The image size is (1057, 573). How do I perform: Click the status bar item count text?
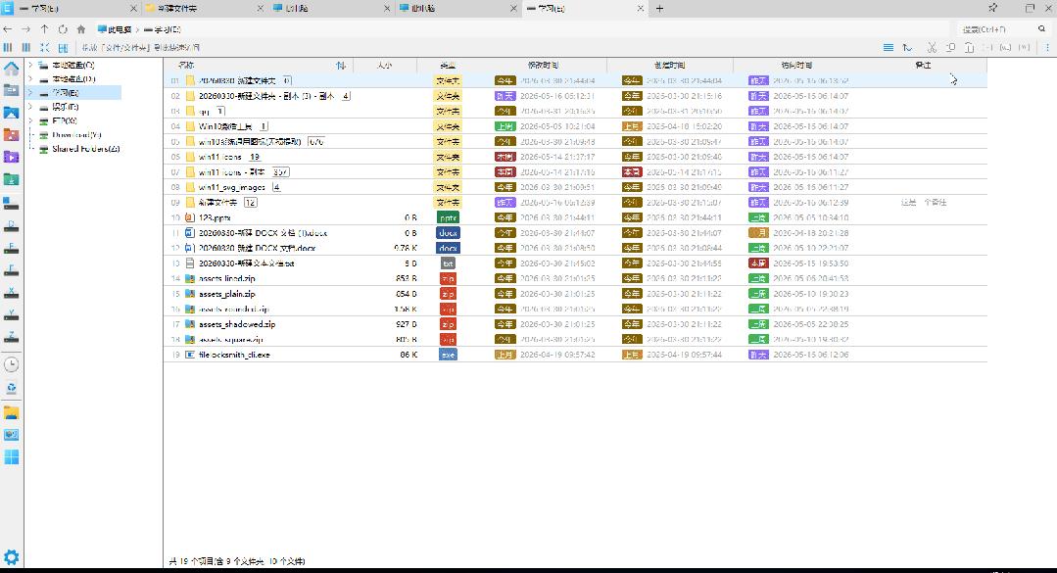click(x=237, y=561)
